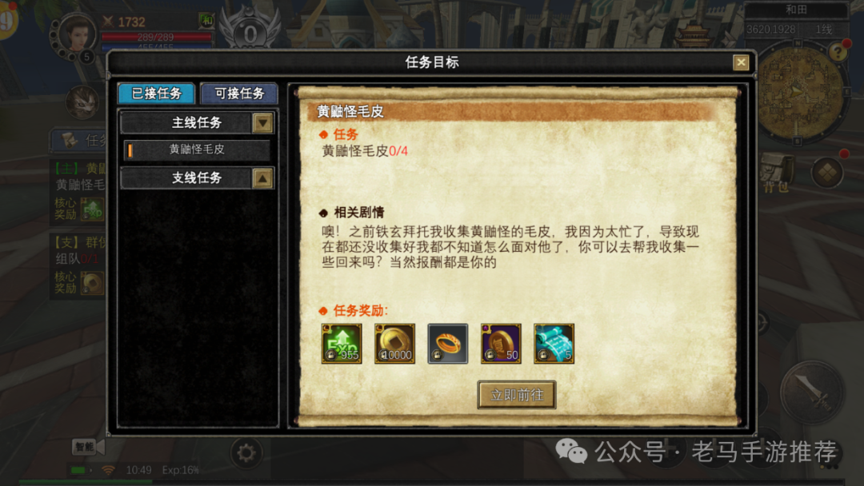Close the 任务目标 quest window

(x=741, y=62)
